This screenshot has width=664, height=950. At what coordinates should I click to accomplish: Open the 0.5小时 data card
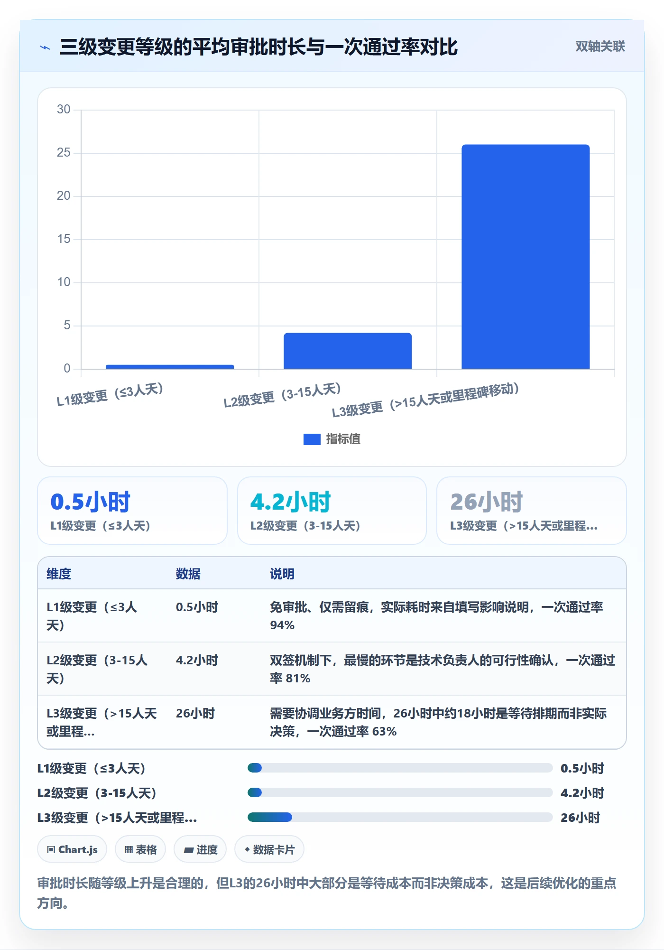(x=132, y=511)
